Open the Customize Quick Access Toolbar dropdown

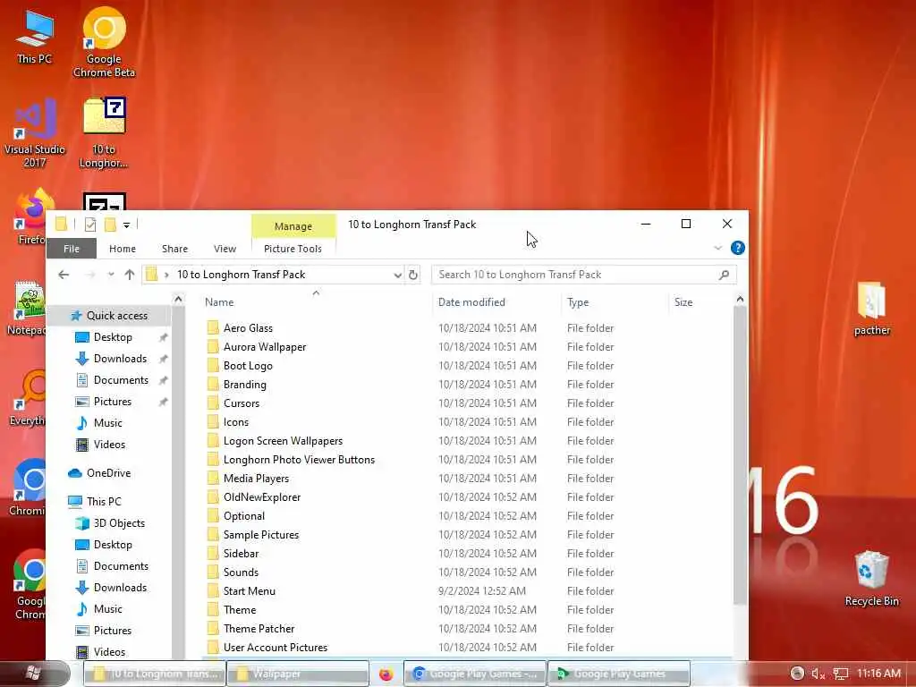126,225
